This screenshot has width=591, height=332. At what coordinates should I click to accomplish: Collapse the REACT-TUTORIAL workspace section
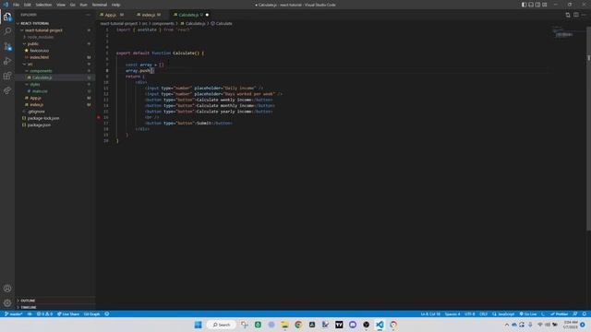34,23
